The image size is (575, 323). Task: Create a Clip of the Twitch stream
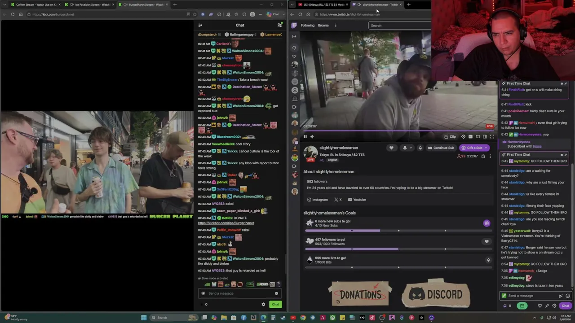click(x=450, y=137)
